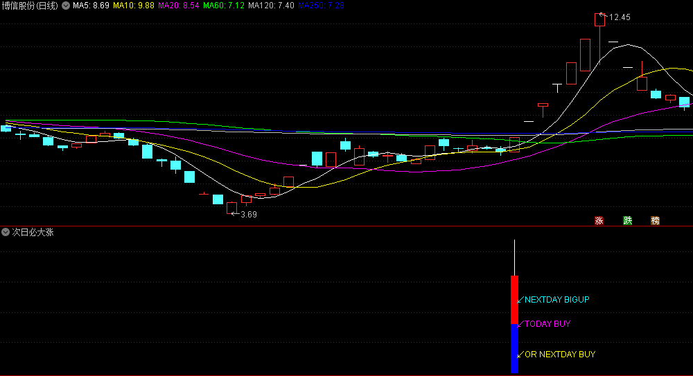Click the OR NEXTDAY BUY signal label
693x376 pixels.
(x=559, y=355)
